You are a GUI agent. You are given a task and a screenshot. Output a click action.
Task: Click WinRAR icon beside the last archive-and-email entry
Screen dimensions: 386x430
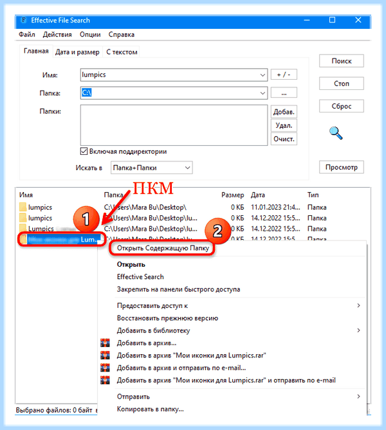click(x=105, y=380)
